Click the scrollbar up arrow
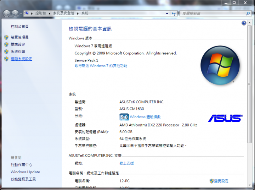This screenshot has height=190, width=255. click(x=249, y=23)
